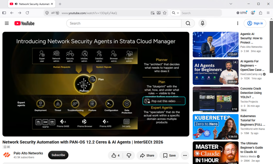273x164 pixels.
Task: Open a new browser tab
Action: pos(60,4)
